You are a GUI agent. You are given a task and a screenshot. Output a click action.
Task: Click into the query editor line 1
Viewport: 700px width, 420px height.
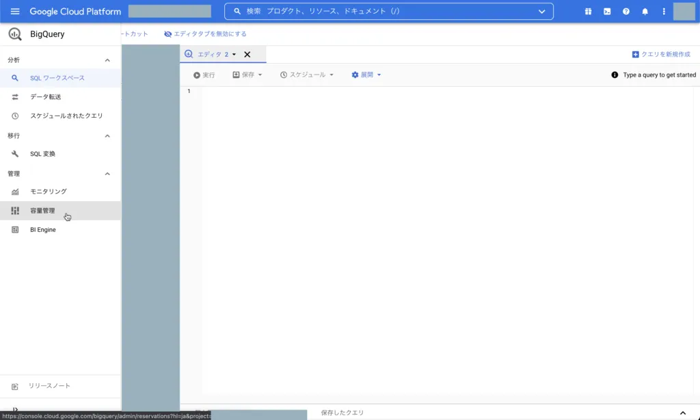[x=446, y=91]
